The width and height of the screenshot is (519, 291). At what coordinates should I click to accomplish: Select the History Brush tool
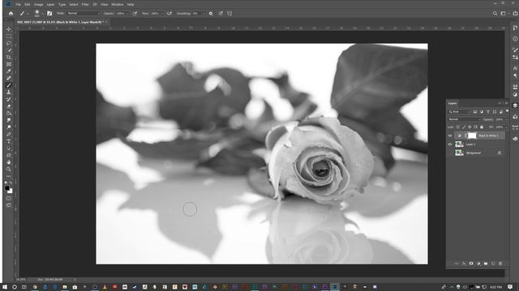point(9,99)
